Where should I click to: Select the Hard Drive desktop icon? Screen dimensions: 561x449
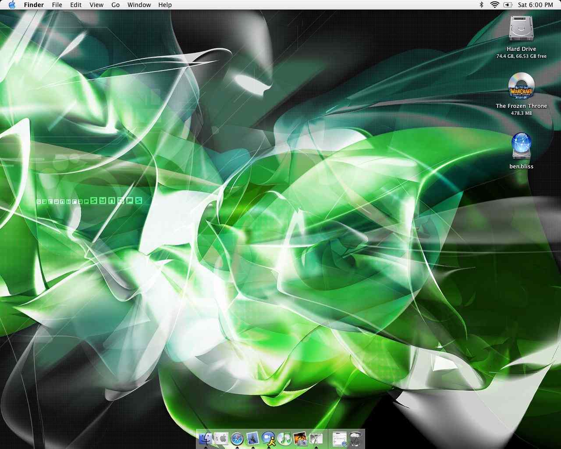coord(521,29)
